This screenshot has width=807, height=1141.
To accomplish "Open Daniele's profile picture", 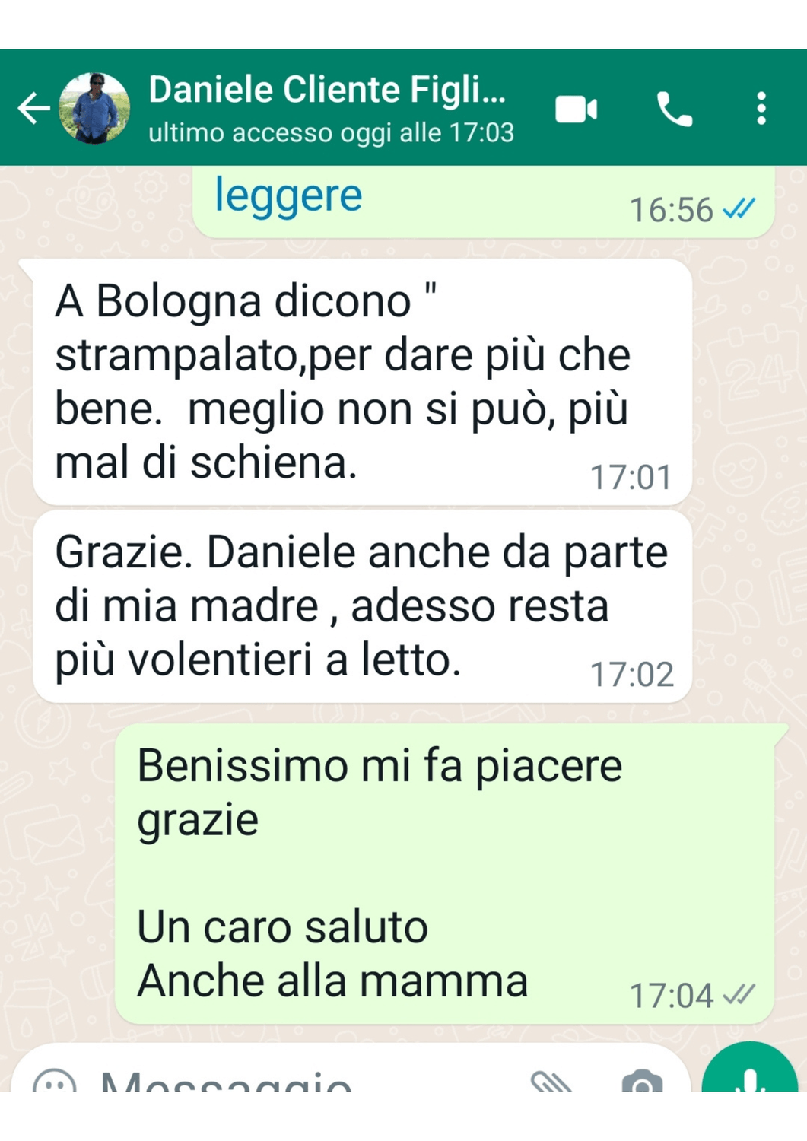I will pyautogui.click(x=95, y=108).
